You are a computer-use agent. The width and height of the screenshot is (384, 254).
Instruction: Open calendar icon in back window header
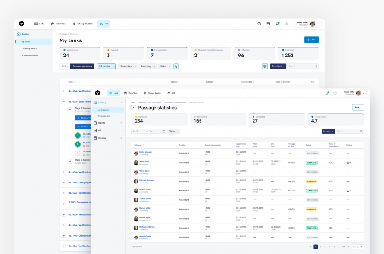[x=268, y=24]
